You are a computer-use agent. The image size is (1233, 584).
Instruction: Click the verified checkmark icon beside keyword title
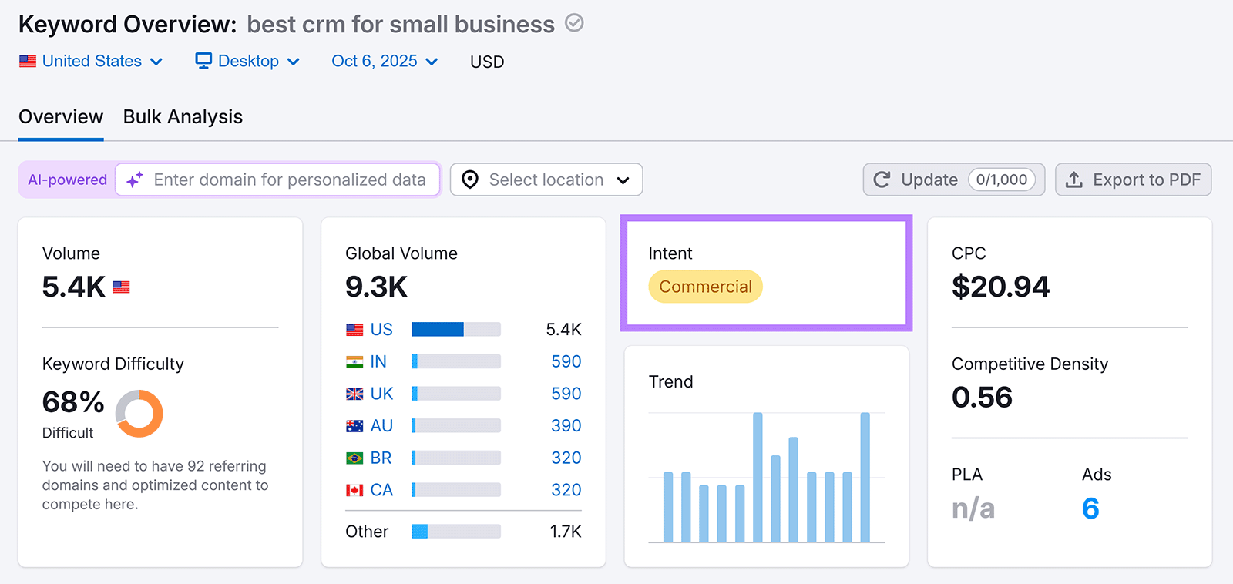[574, 23]
